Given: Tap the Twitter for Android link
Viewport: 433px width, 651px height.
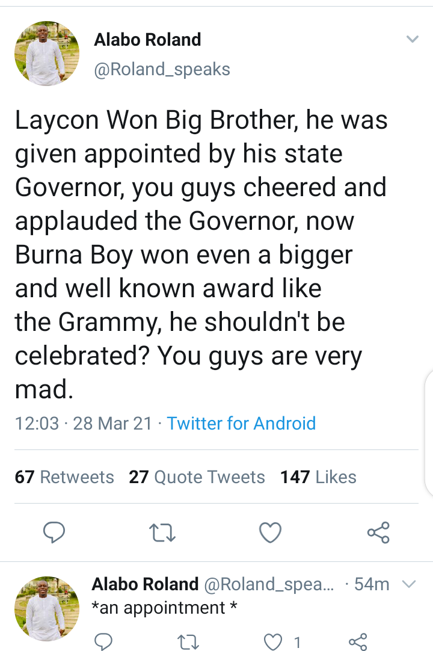Looking at the screenshot, I should pyautogui.click(x=241, y=423).
